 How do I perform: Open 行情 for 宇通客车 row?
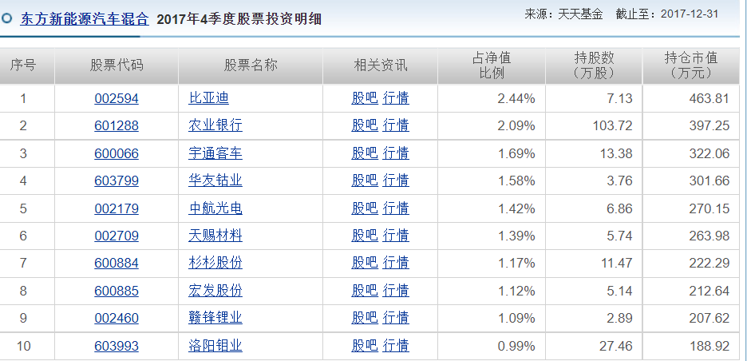pos(396,153)
